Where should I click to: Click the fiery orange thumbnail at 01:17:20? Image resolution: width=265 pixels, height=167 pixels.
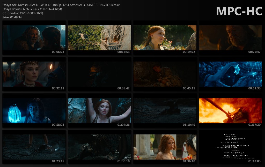(x=230, y=110)
